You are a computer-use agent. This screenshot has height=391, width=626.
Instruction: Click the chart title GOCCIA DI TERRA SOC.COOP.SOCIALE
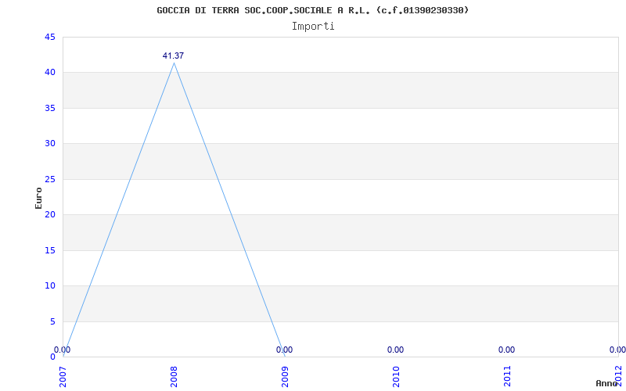pos(312,10)
